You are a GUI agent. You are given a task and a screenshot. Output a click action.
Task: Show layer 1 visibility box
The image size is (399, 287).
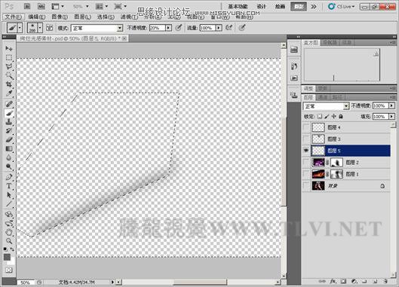[306, 174]
